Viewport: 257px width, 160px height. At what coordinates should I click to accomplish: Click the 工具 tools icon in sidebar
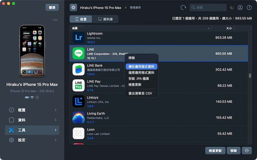(12, 130)
